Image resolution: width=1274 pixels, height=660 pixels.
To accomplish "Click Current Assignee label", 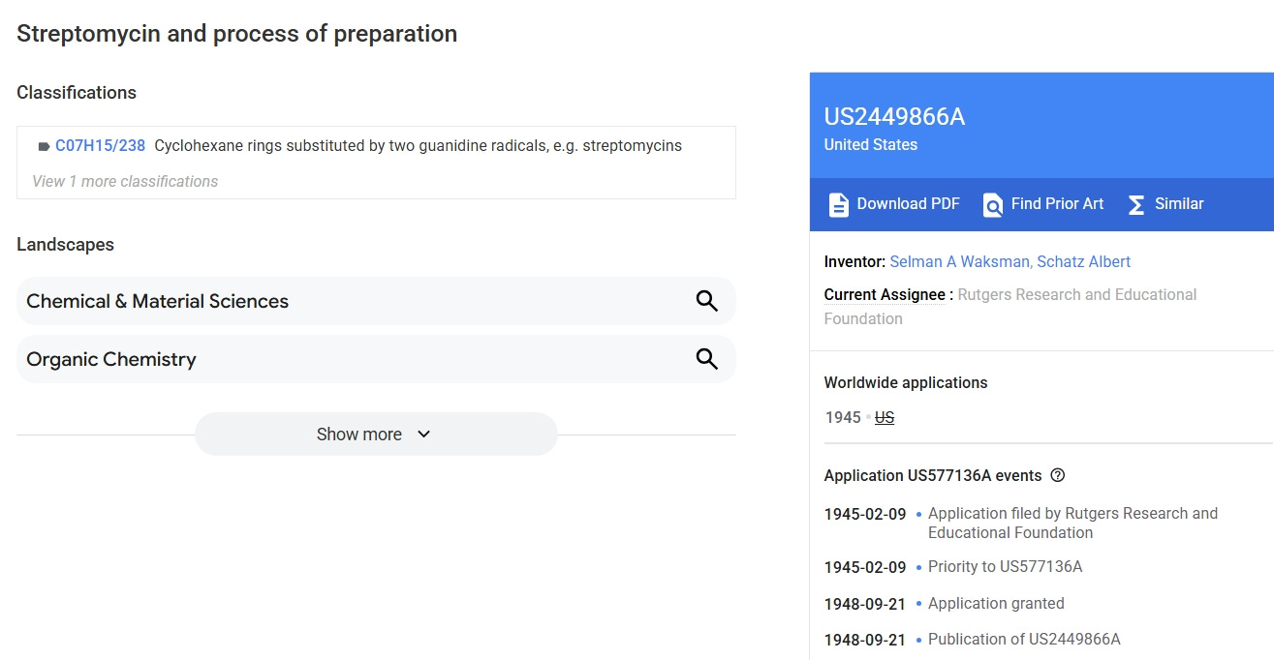I will pyautogui.click(x=885, y=294).
